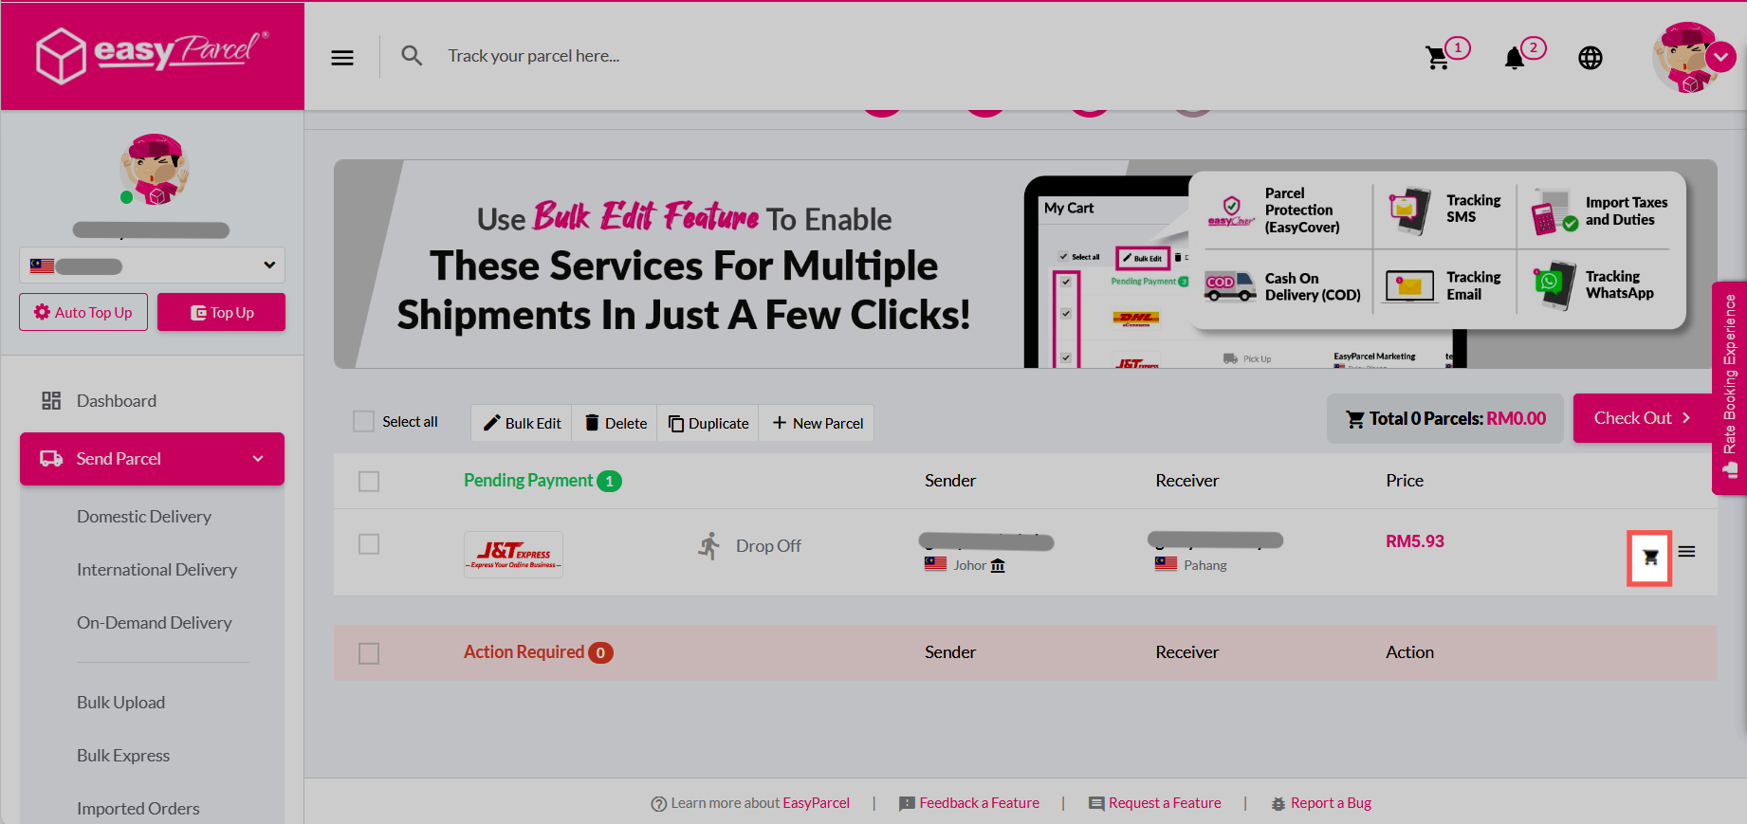The width and height of the screenshot is (1747, 824).
Task: Click Tracking SMS phone icon in banner
Action: 1409,210
